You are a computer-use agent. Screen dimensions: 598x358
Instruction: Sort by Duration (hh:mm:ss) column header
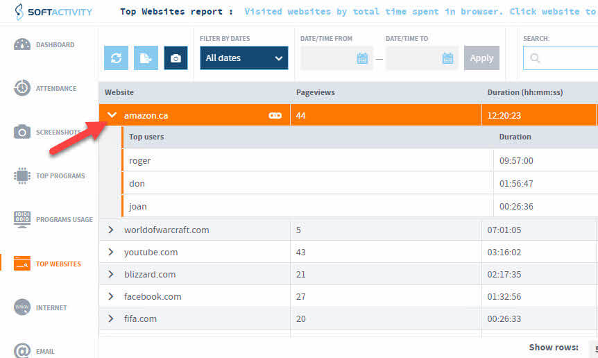click(525, 92)
